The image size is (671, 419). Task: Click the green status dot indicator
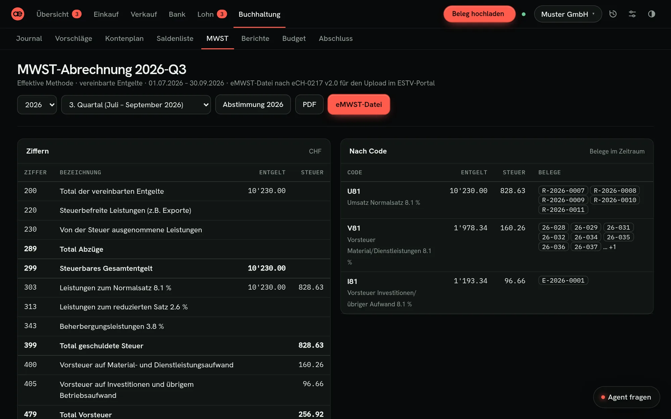[524, 14]
